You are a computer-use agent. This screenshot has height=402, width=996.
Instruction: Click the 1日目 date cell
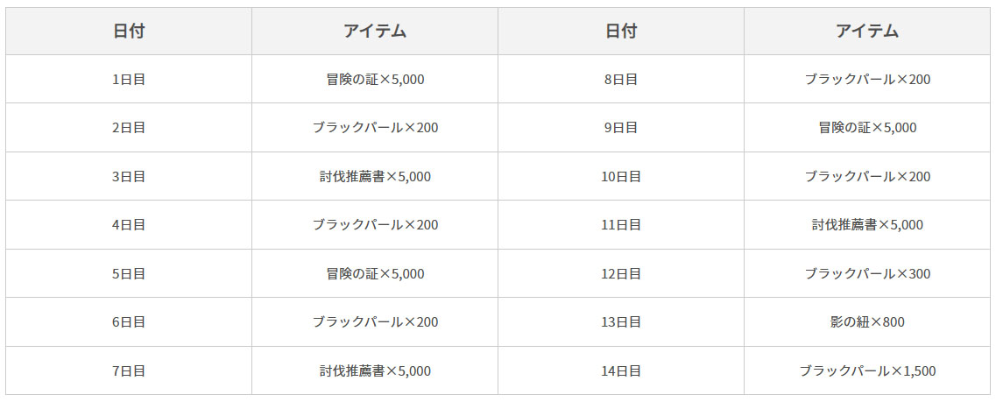pos(129,80)
